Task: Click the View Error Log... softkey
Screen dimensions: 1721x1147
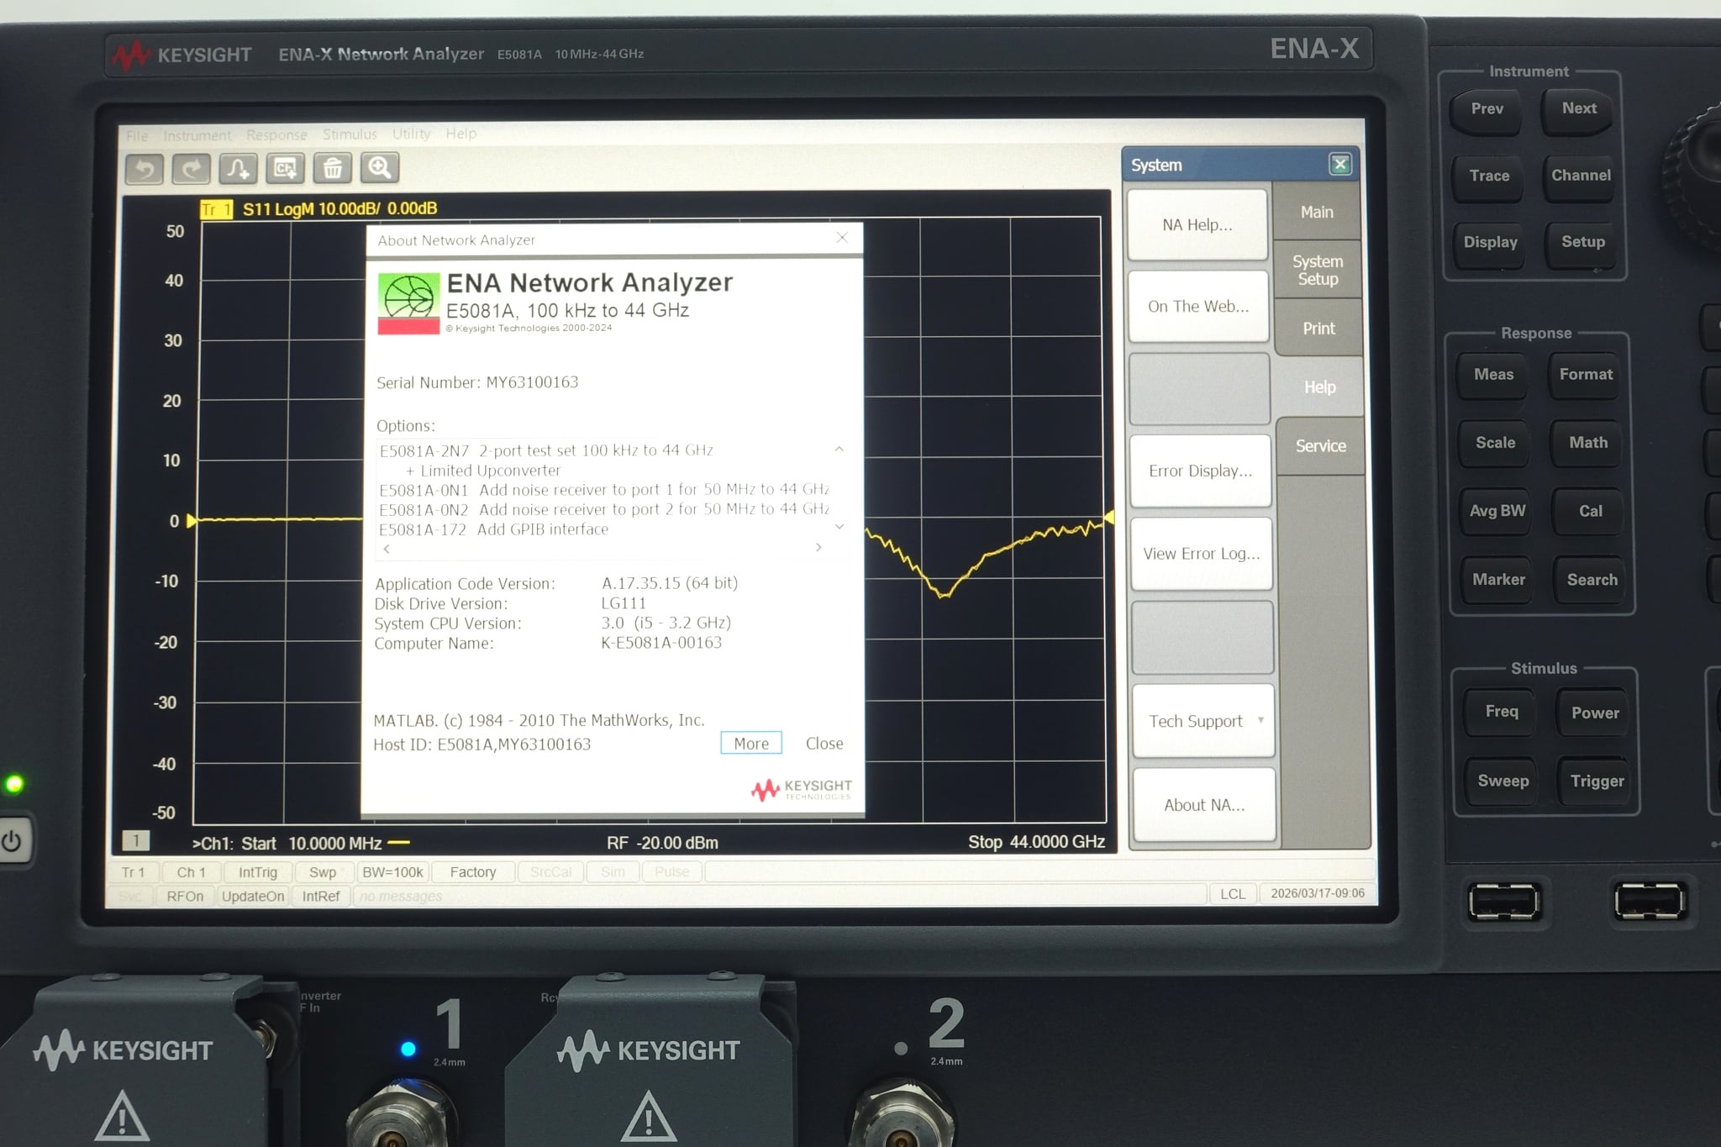Action: point(1202,554)
